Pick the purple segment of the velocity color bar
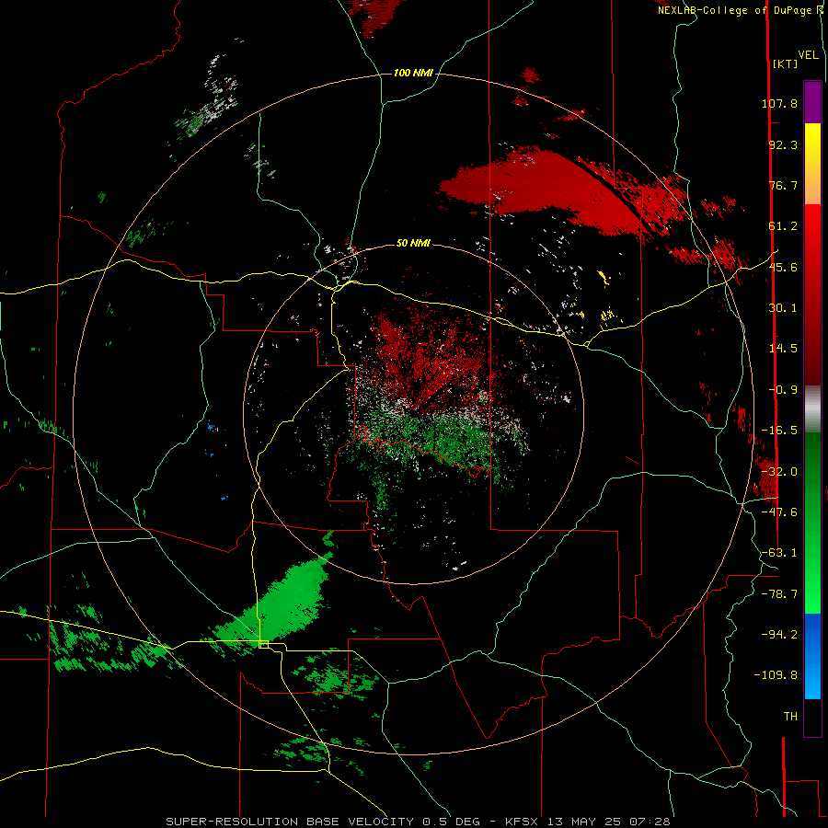The height and width of the screenshot is (828, 828). click(812, 102)
